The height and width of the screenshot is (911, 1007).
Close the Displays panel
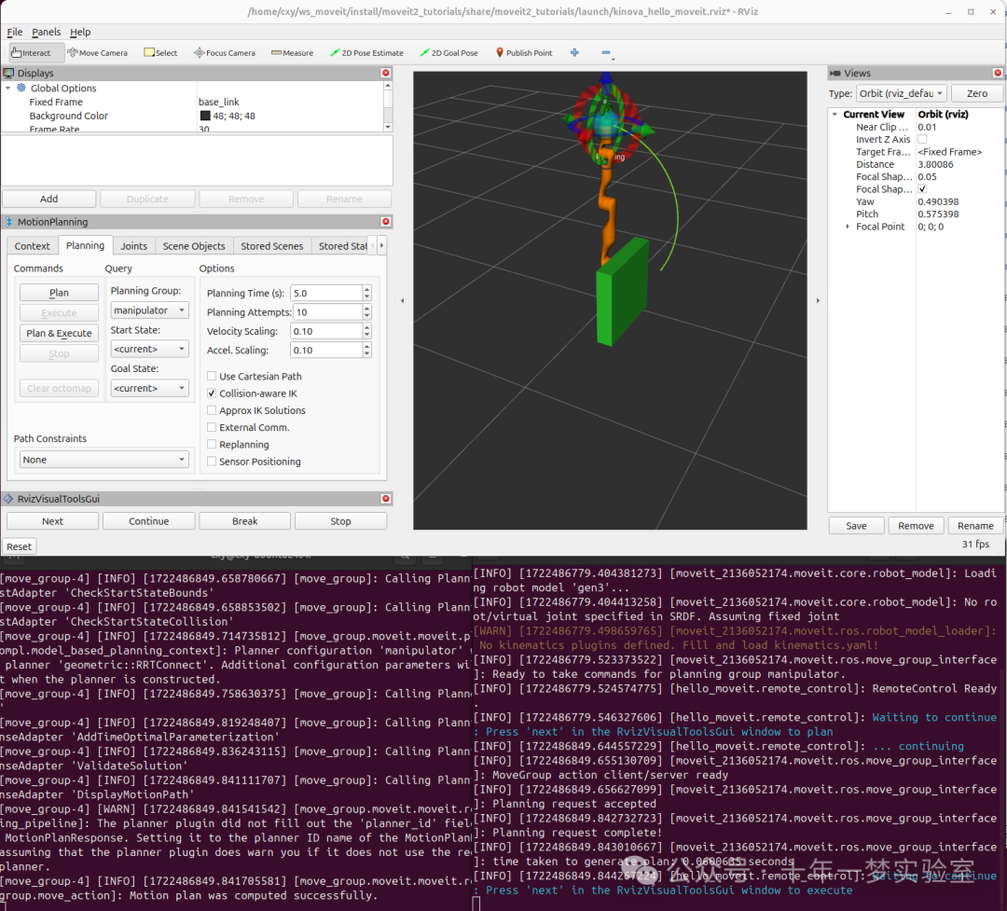coord(385,74)
